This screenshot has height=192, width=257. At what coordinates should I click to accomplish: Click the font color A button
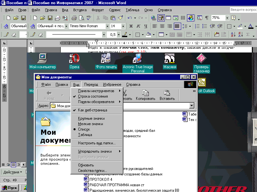(251, 26)
